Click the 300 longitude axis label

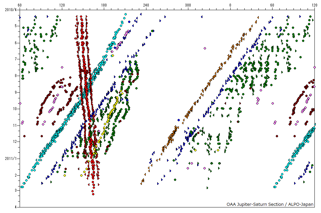point(188,5)
